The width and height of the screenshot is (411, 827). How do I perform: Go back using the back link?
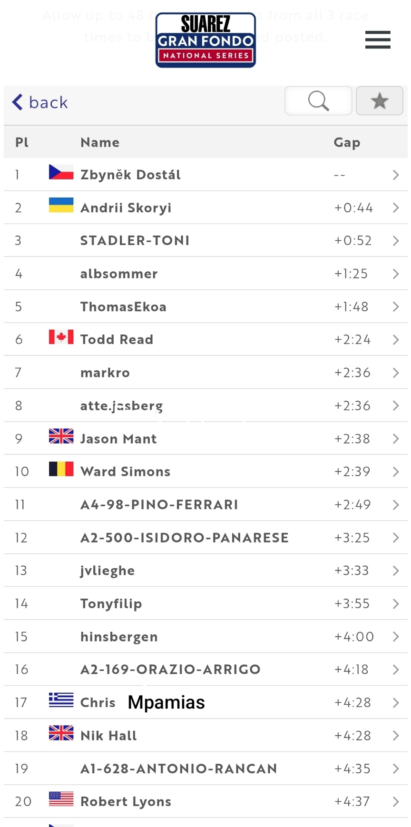click(40, 102)
